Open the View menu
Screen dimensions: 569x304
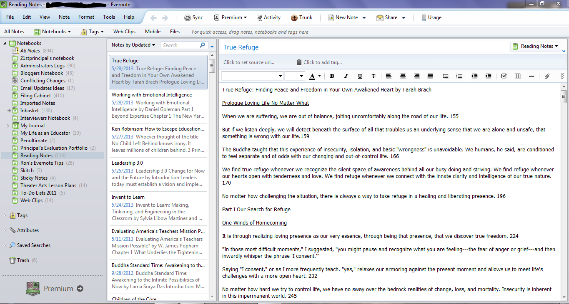45,17
